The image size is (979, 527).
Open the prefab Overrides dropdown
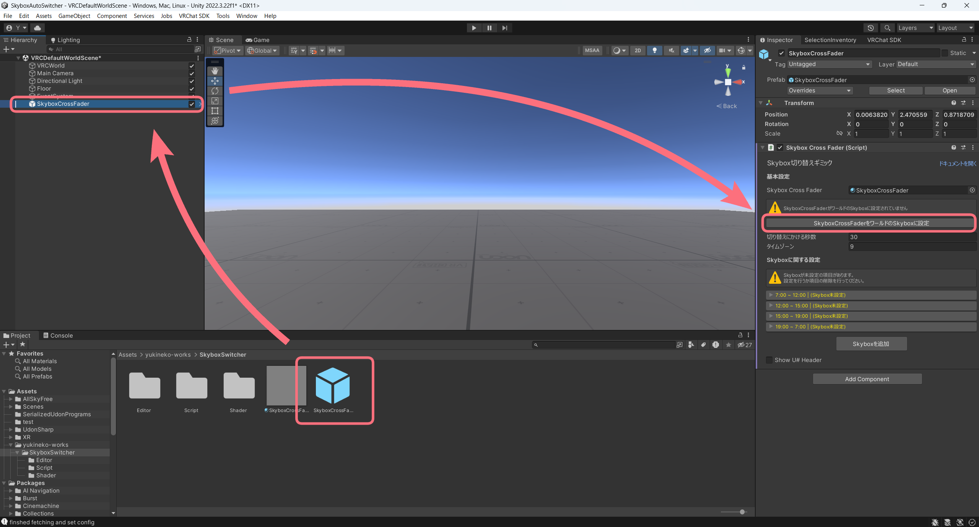[x=820, y=91]
